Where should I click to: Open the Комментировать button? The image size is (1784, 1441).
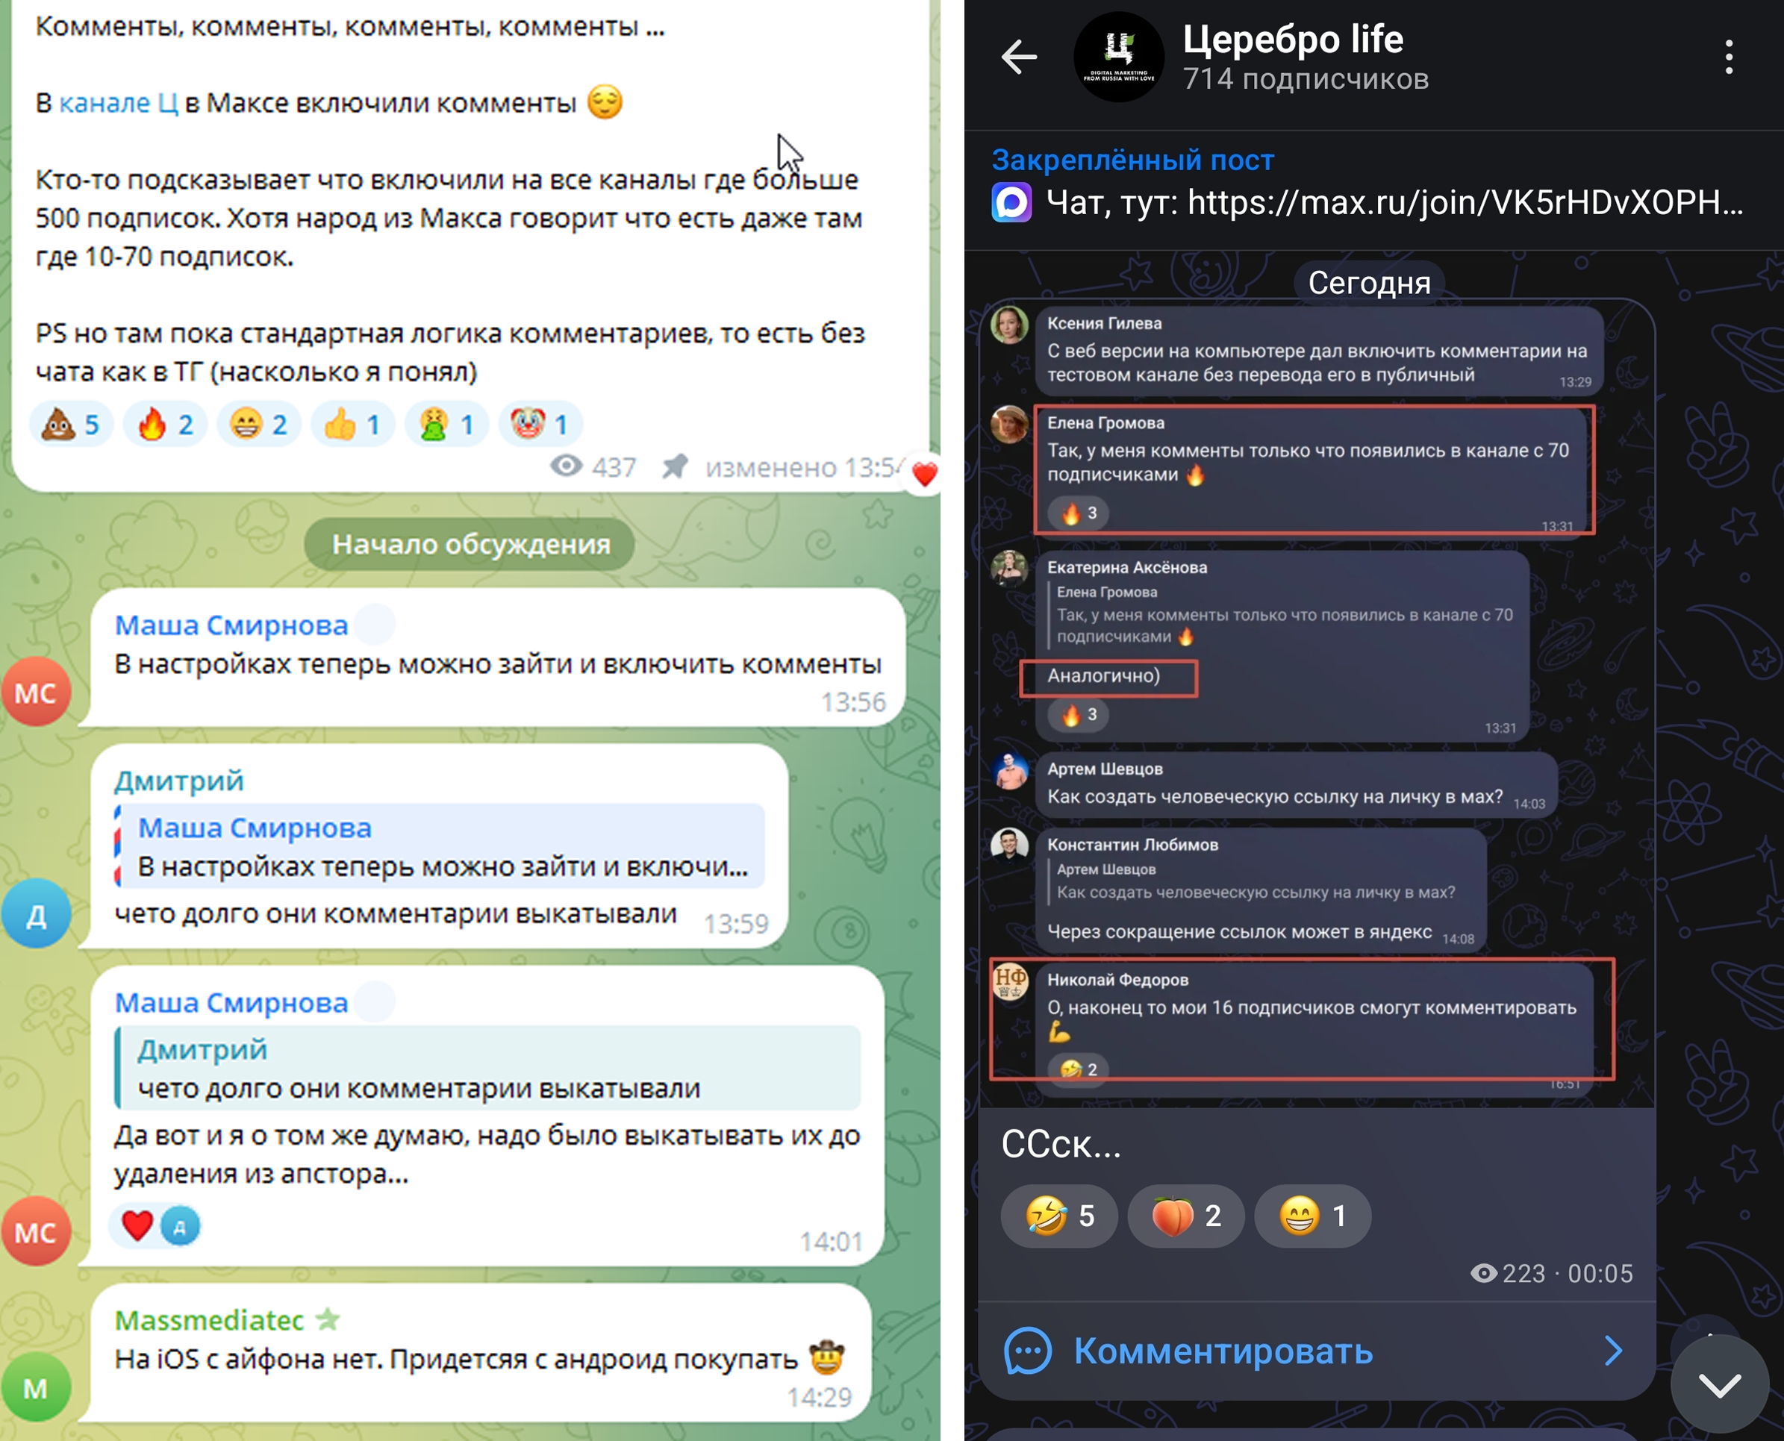pos(1316,1351)
